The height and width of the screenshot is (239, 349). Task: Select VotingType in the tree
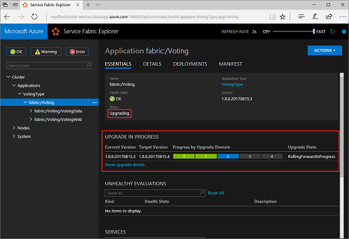(34, 94)
